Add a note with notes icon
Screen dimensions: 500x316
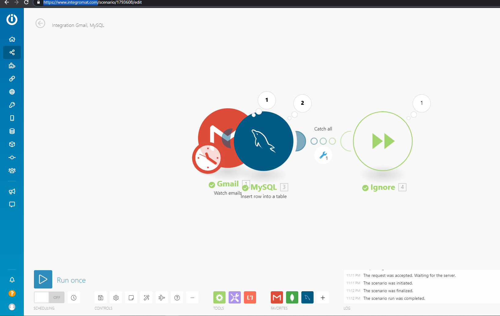click(x=131, y=298)
